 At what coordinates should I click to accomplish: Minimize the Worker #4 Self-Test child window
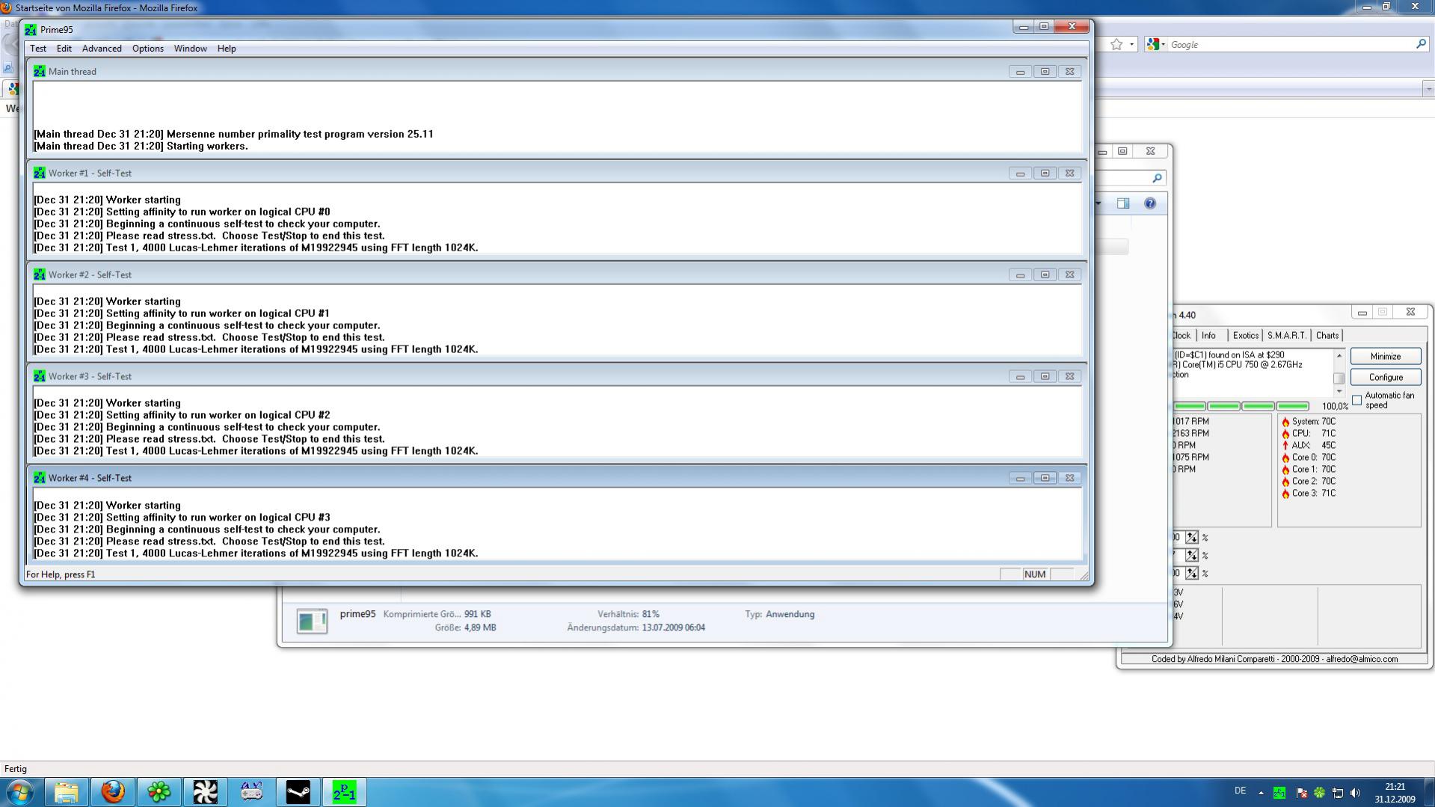click(1020, 479)
